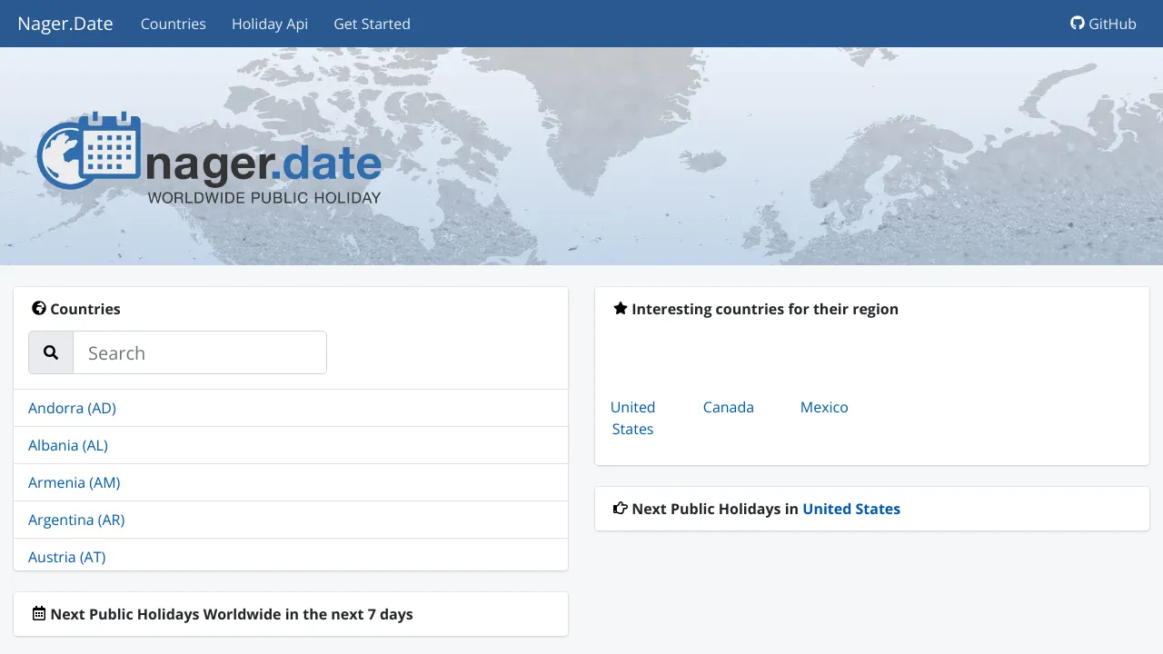Open Mexico in interesting countries
The width and height of the screenshot is (1163, 654).
pyautogui.click(x=824, y=407)
